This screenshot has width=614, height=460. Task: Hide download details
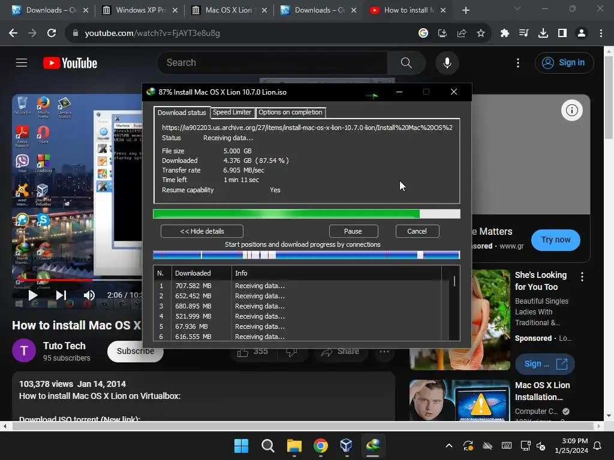coord(202,231)
